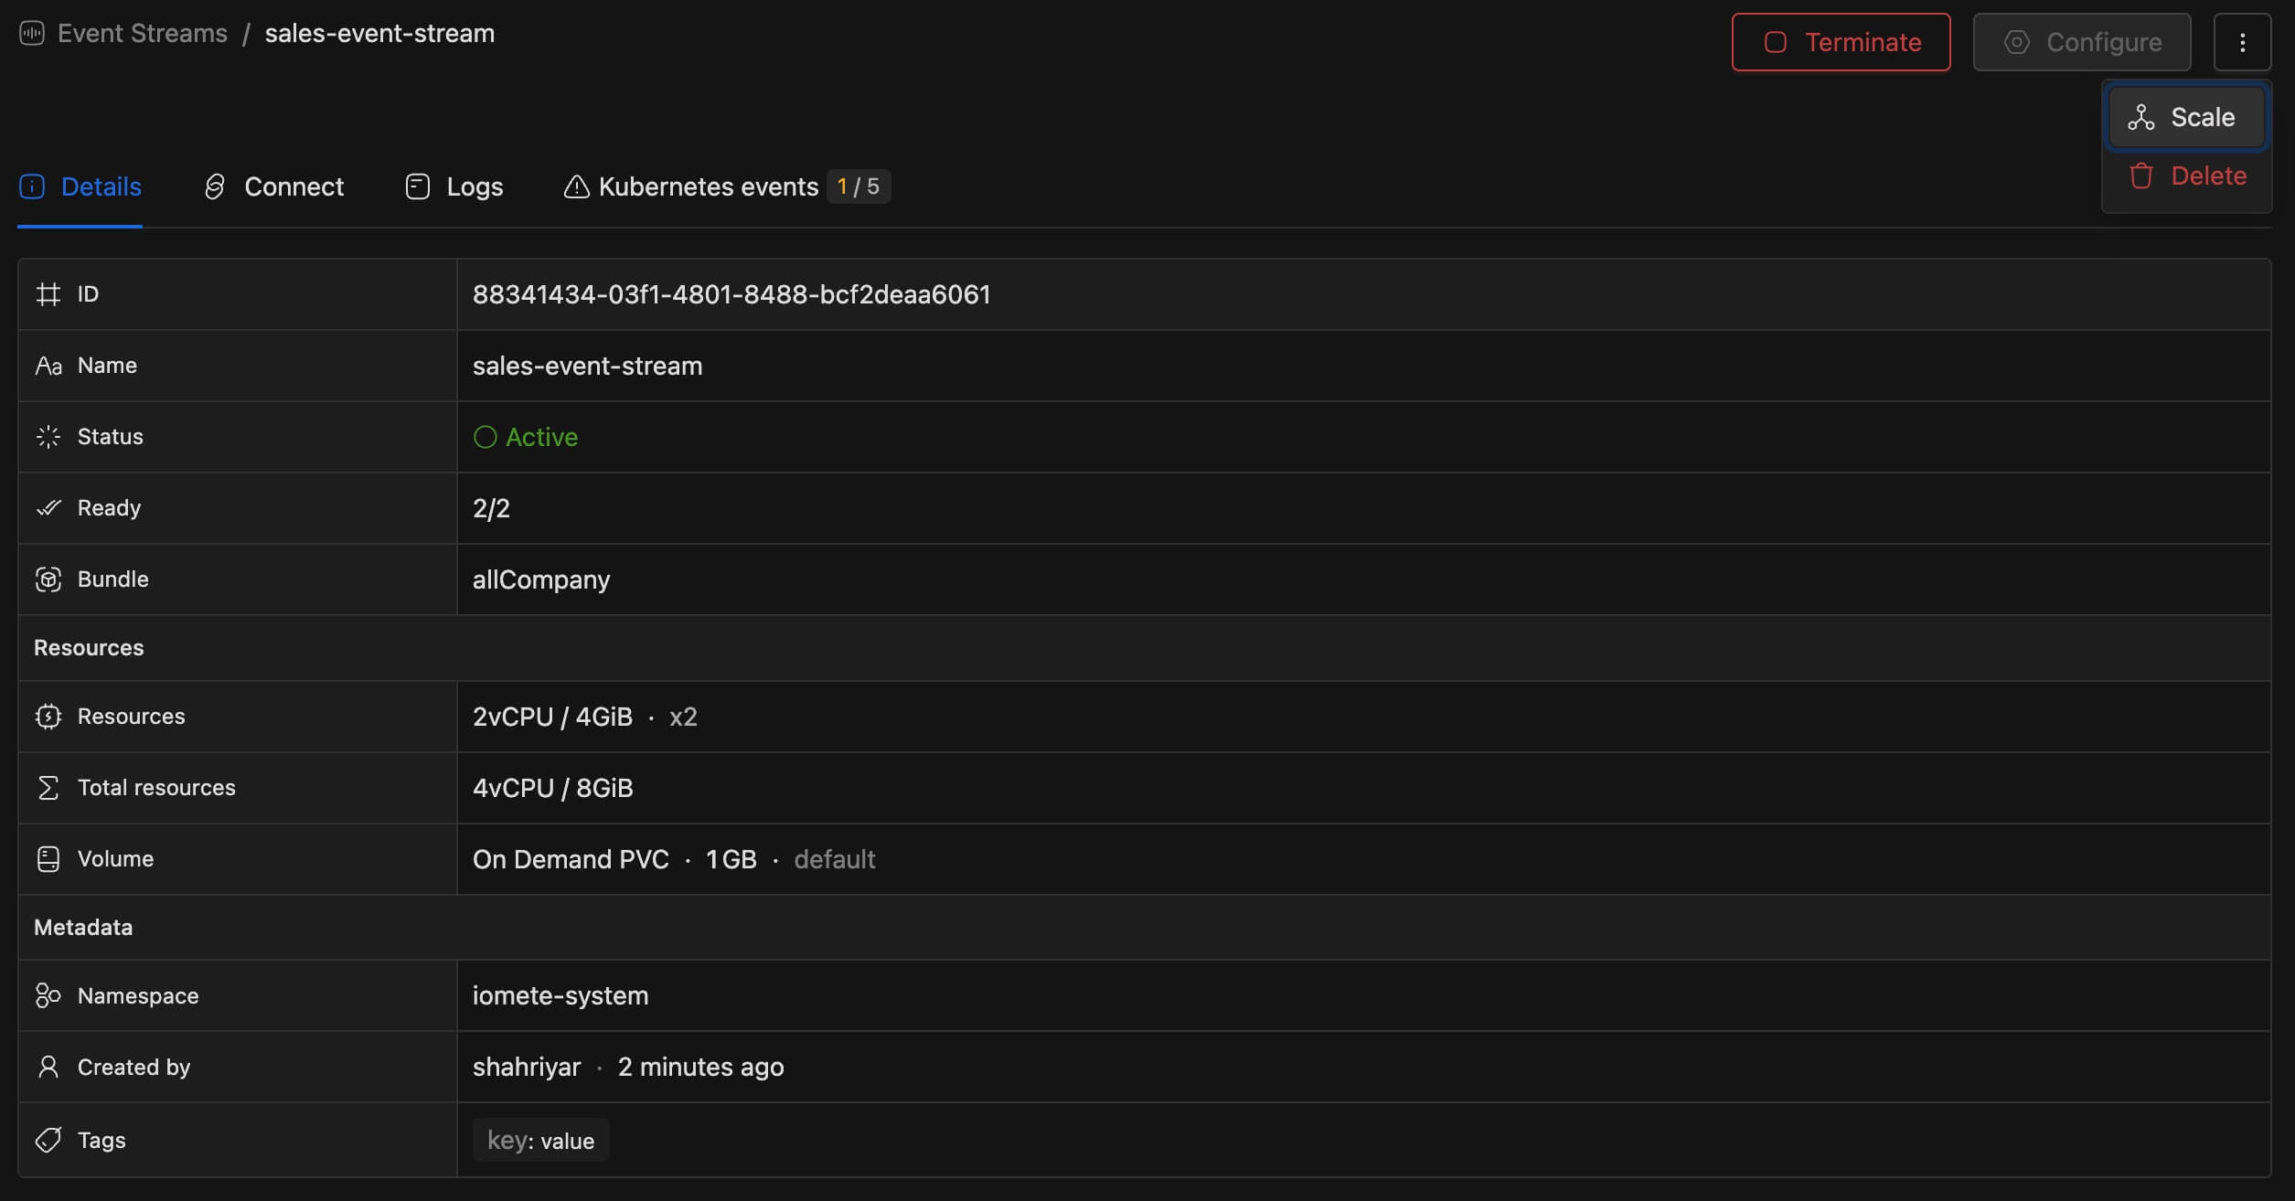The width and height of the screenshot is (2295, 1201).
Task: Click the Tags label icon
Action: (48, 1140)
